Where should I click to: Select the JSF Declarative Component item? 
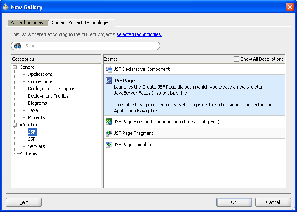coord(194,69)
